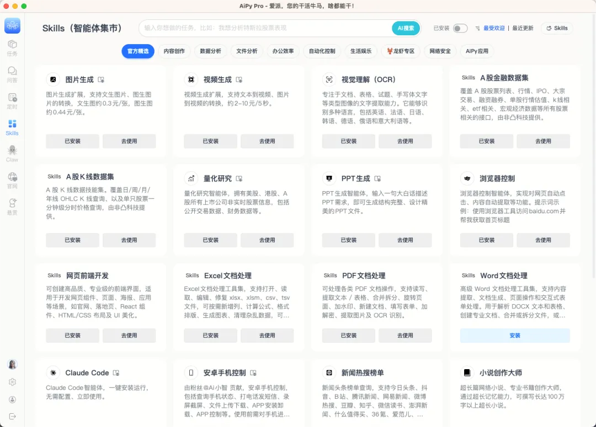The image size is (596, 427).
Task: Click the 视频生成 card icon
Action: pyautogui.click(x=191, y=79)
